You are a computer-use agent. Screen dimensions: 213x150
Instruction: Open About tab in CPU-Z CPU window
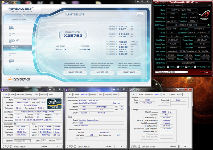51,94
